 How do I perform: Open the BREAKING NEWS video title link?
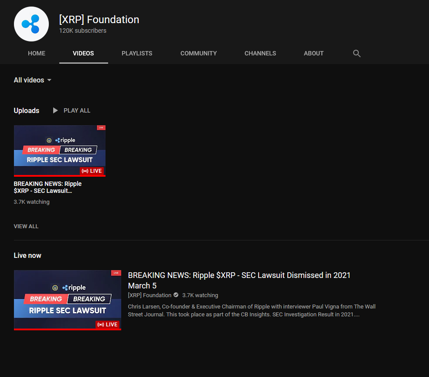239,280
